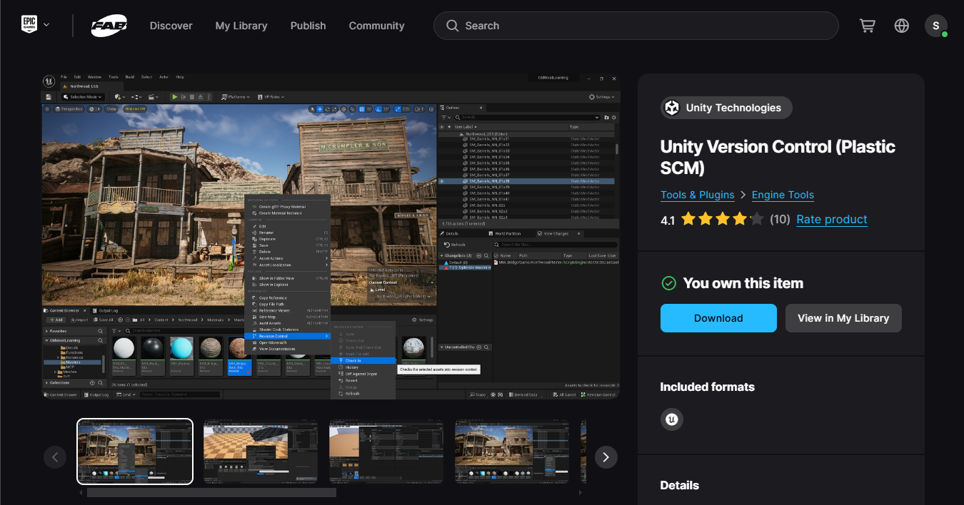Click View in My Library button
The image size is (964, 505).
[x=843, y=318]
